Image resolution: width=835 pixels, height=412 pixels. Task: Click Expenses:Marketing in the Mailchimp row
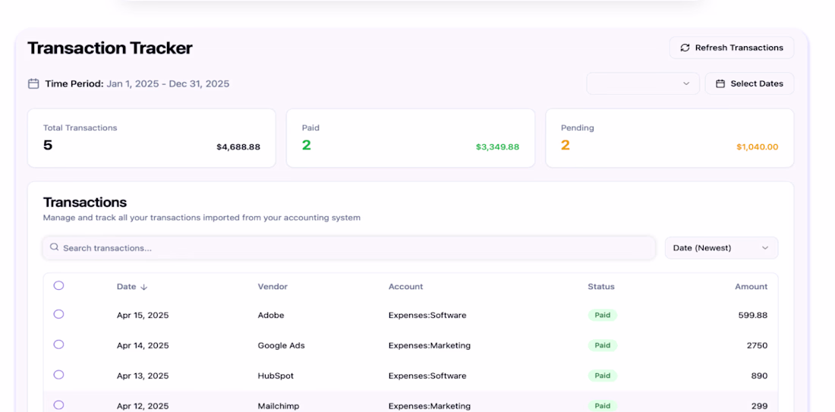pos(430,406)
